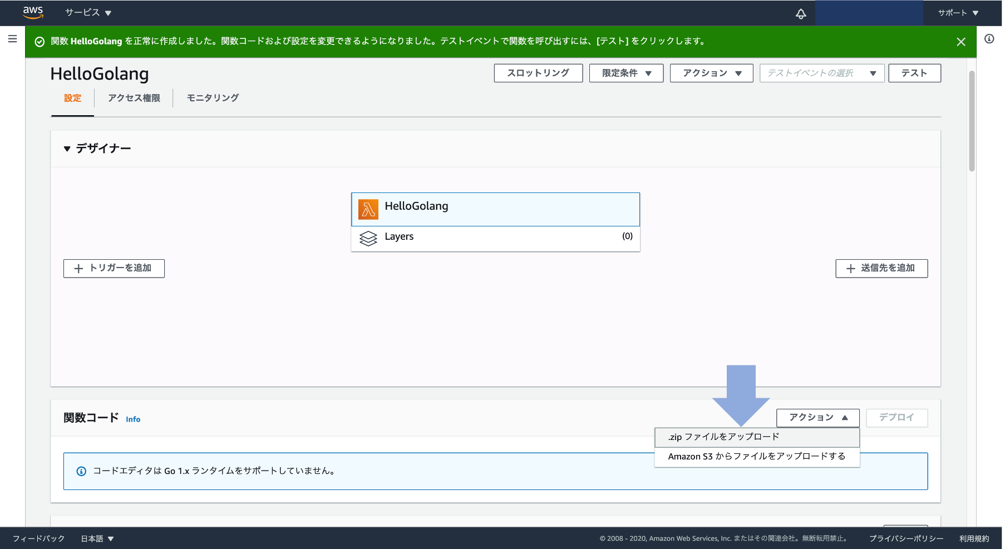Click the Layers count (0)
The width and height of the screenshot is (1005, 549).
coord(627,236)
